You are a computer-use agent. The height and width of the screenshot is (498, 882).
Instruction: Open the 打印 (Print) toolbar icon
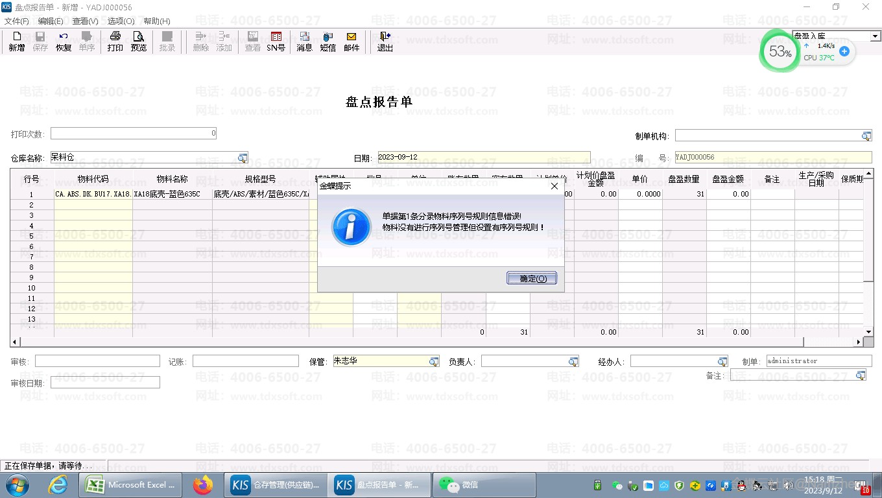coord(115,40)
